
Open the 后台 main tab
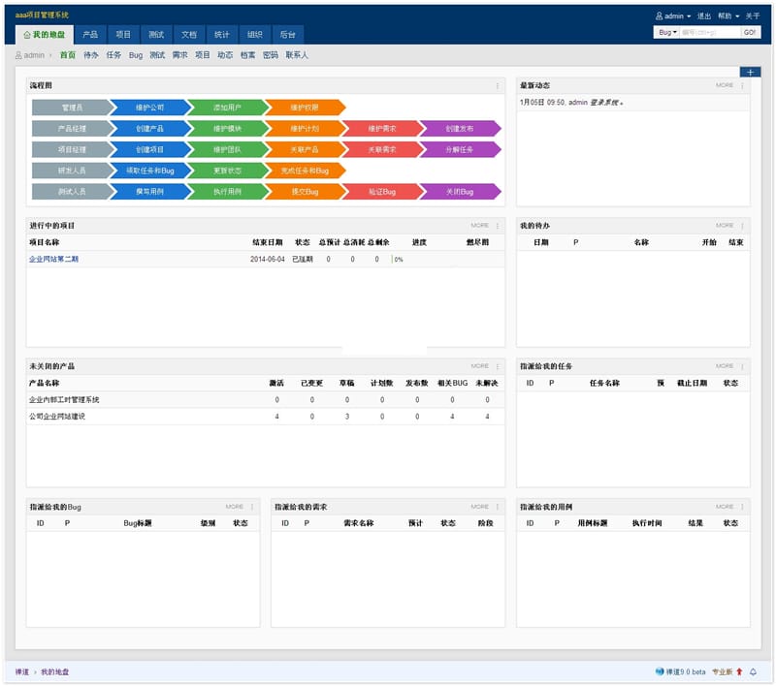pyautogui.click(x=288, y=34)
